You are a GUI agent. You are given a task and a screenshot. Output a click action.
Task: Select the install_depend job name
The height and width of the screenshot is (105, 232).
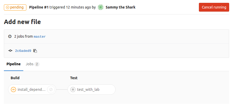(32, 90)
